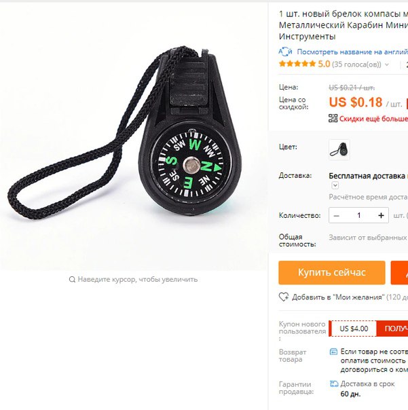Click the QR code icon for more discounts

pyautogui.click(x=333, y=118)
